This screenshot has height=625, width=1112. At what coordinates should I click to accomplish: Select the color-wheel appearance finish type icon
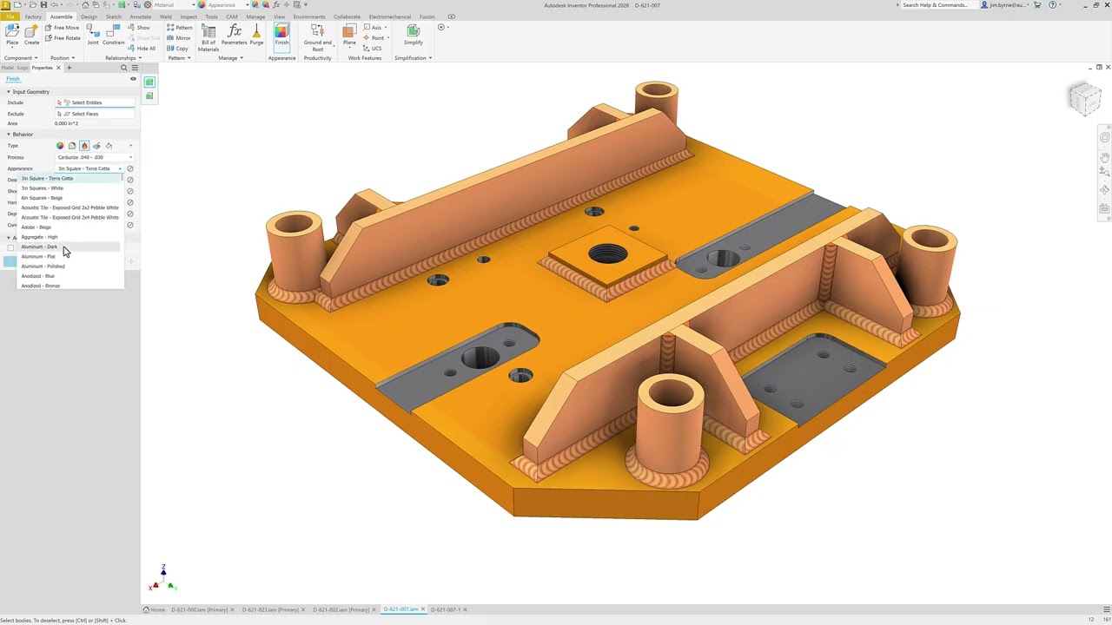[60, 146]
